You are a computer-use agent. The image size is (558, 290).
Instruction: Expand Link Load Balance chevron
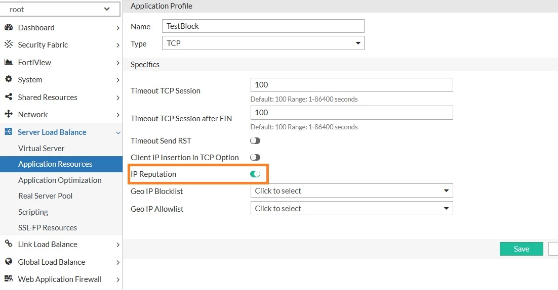(118, 245)
